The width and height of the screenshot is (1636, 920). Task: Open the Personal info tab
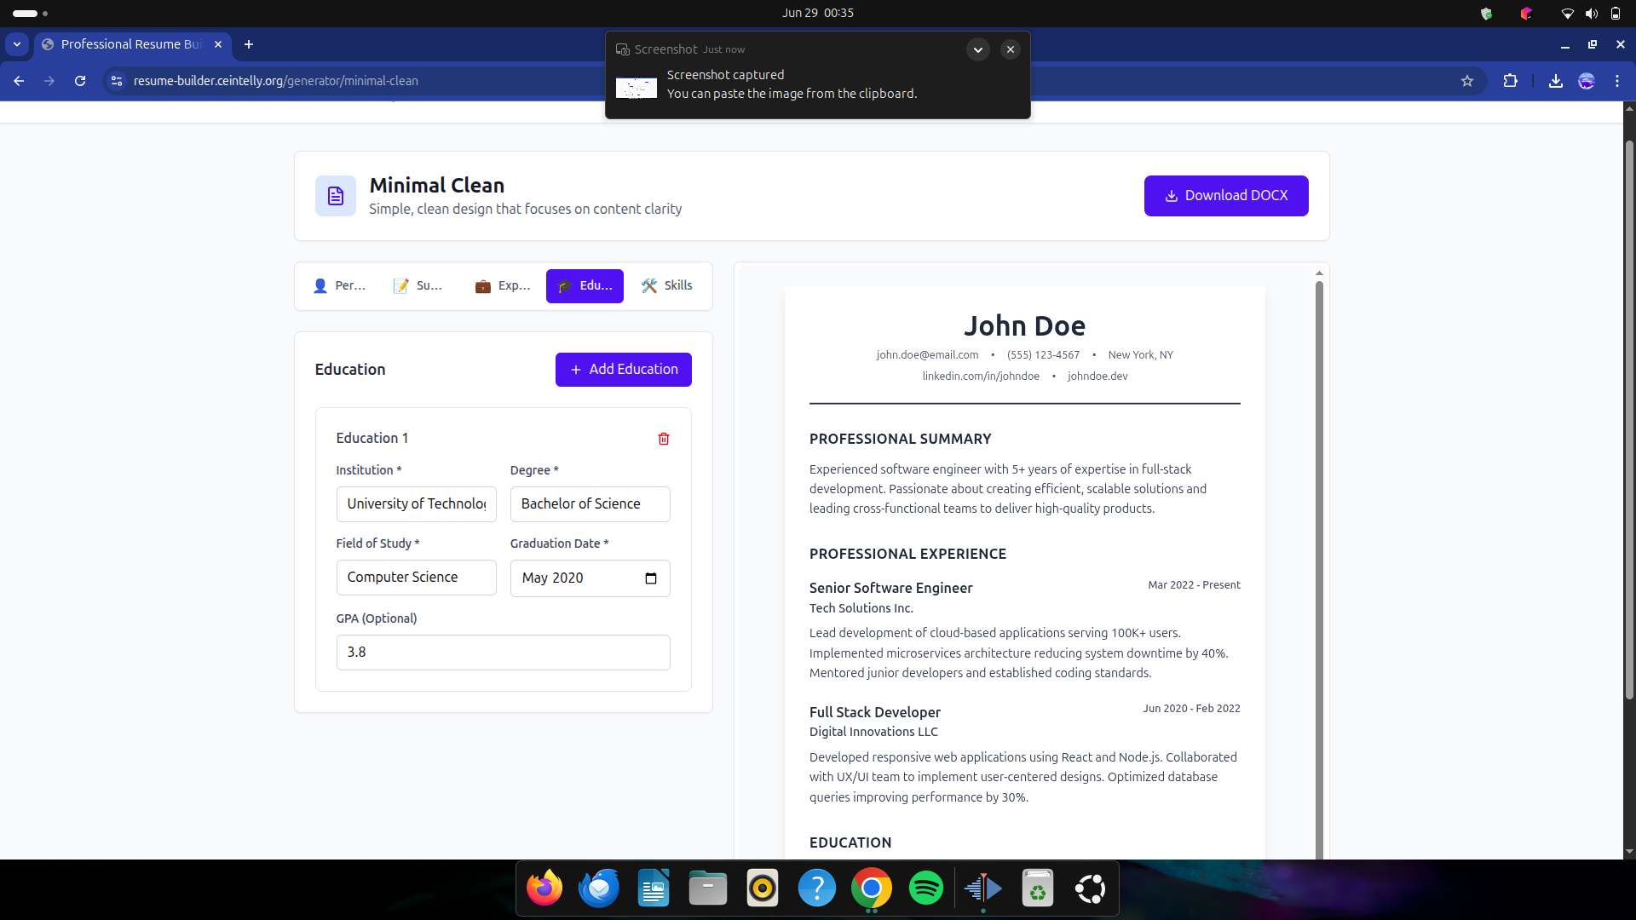point(339,286)
